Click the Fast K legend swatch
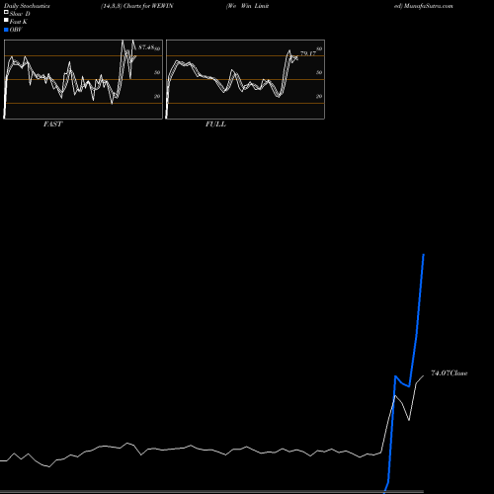The height and width of the screenshot is (494, 494). pos(6,20)
